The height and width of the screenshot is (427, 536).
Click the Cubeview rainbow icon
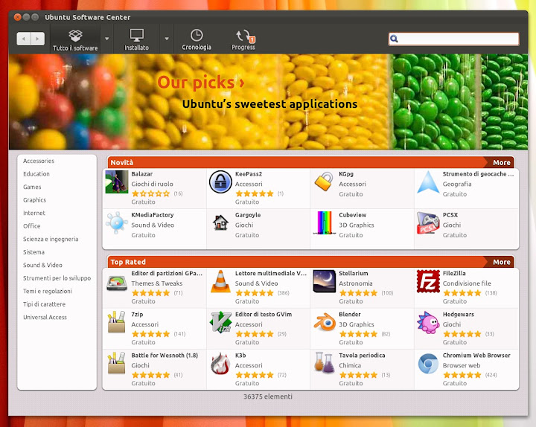tap(324, 222)
